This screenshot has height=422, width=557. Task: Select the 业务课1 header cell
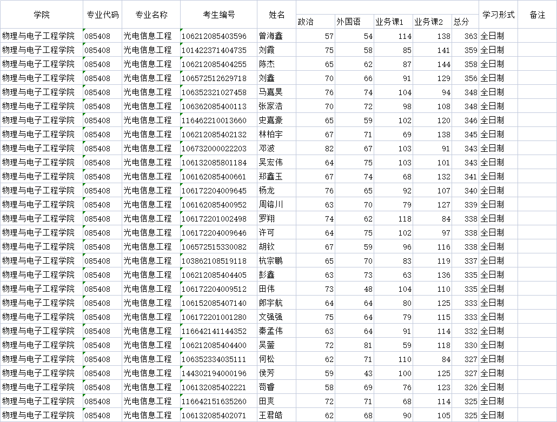(393, 22)
